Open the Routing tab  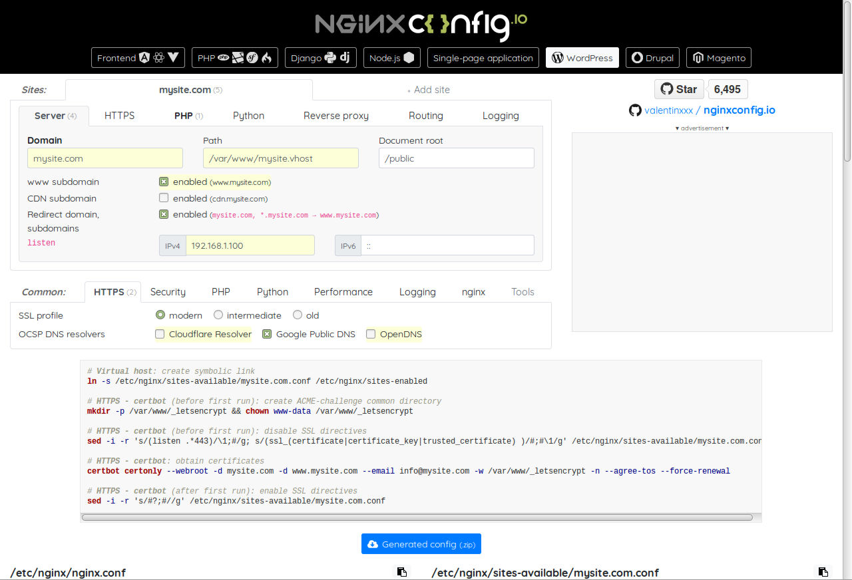tap(426, 116)
